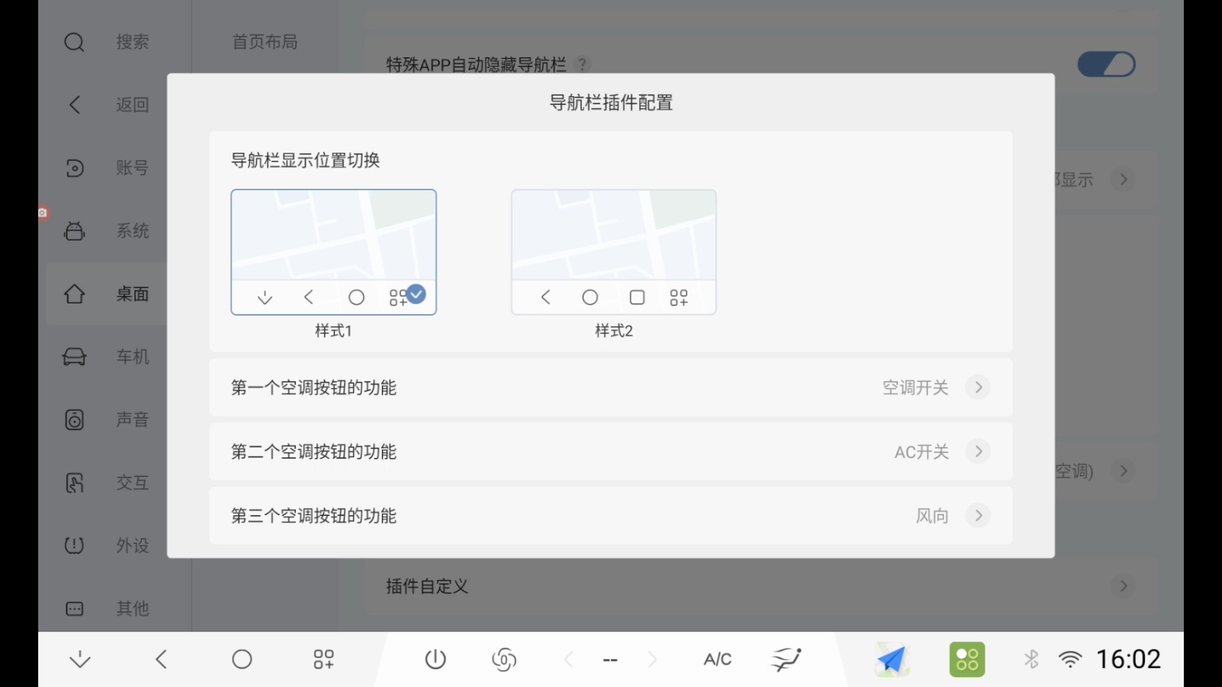Screen dimensions: 1222x687
Task: Toggle the air conditioner power icon
Action: [x=435, y=660]
